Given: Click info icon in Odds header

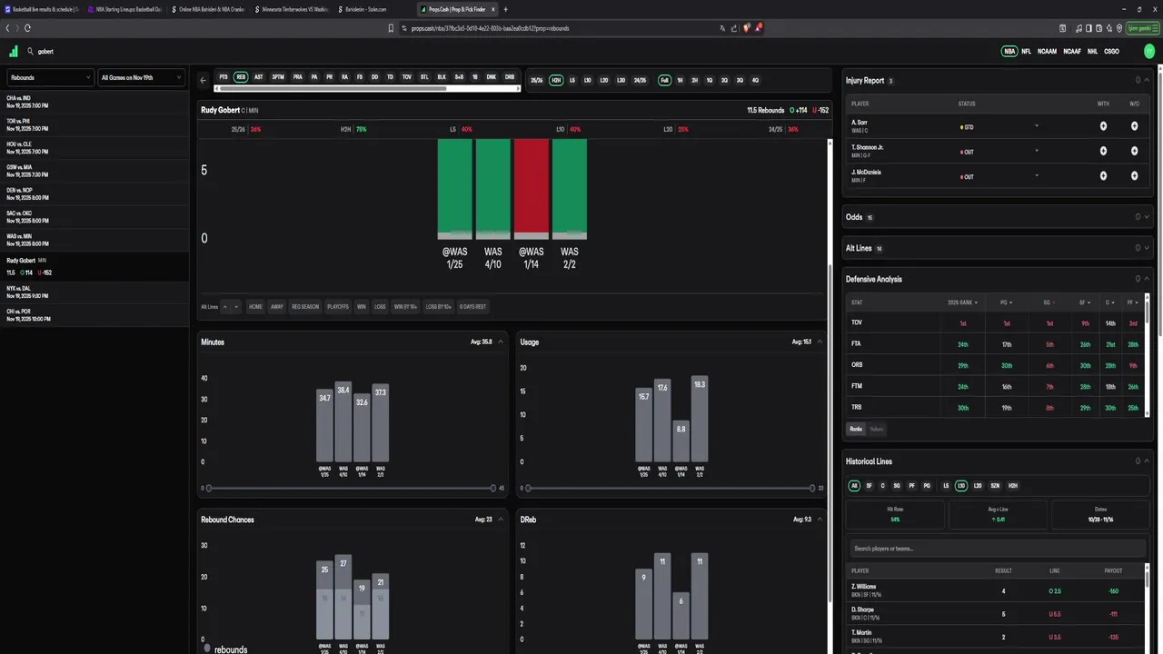Looking at the screenshot, I should 1138,216.
